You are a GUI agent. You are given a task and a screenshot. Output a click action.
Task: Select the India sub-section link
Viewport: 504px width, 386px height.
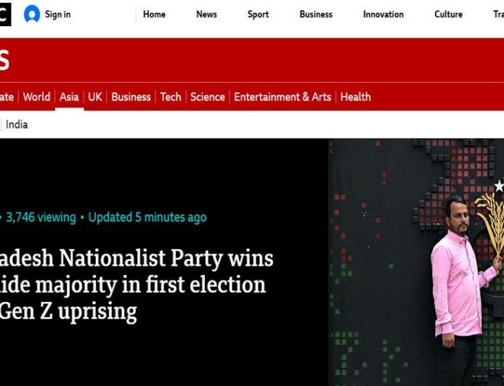tap(17, 125)
